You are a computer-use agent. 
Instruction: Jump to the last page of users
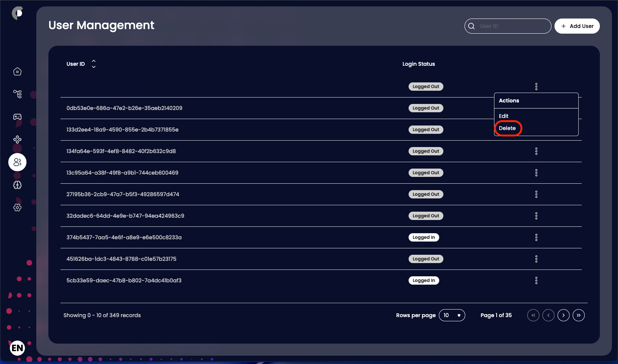(x=578, y=315)
